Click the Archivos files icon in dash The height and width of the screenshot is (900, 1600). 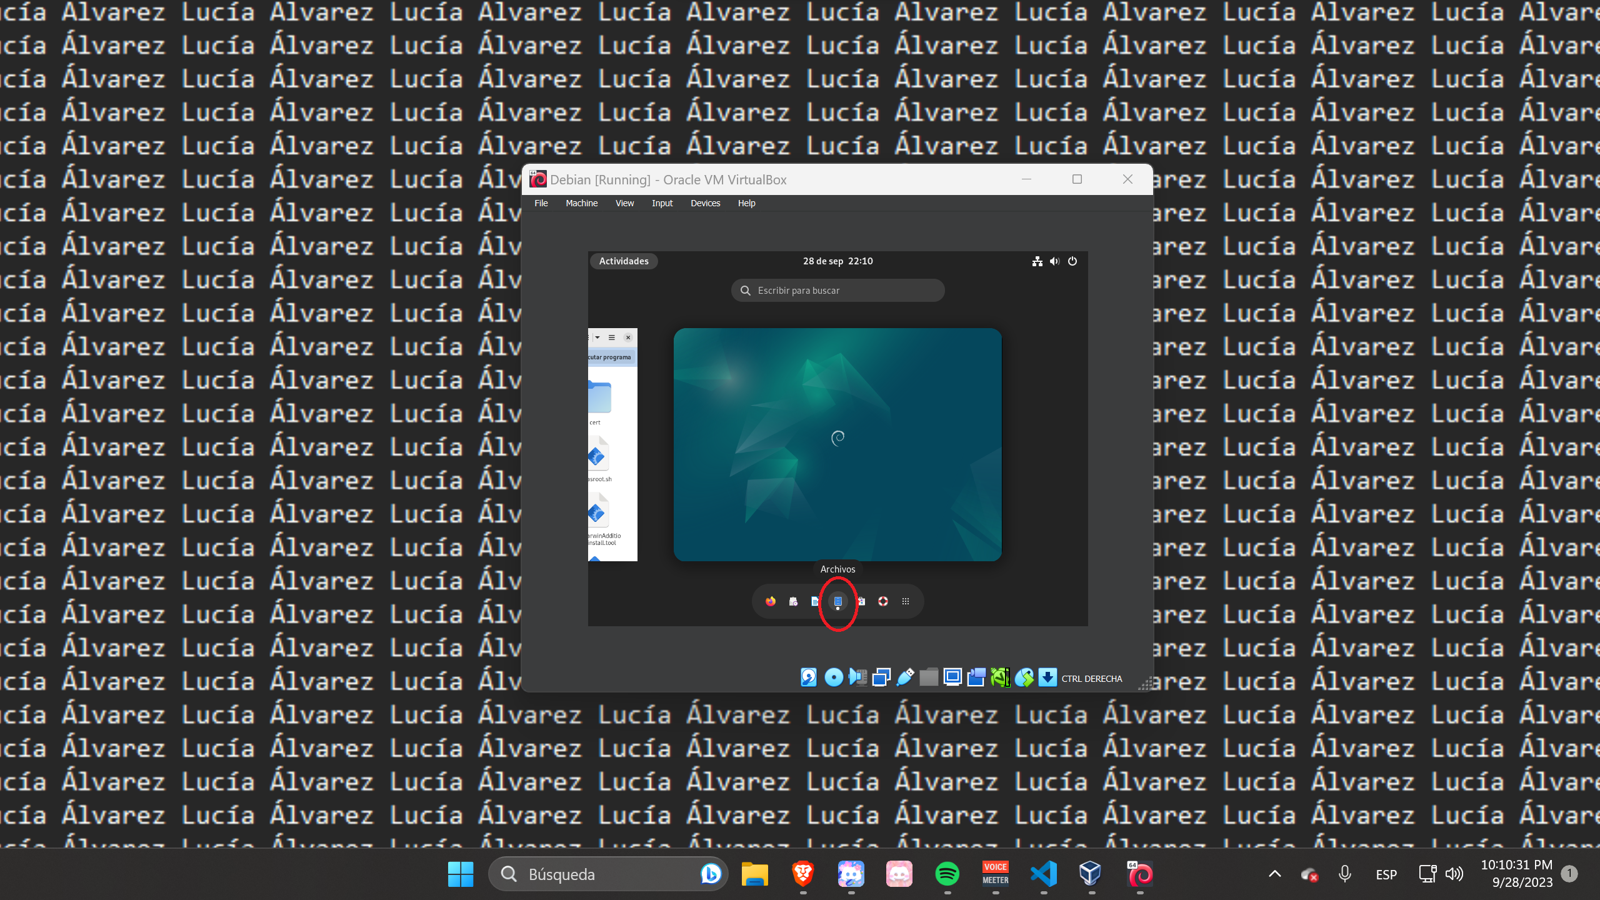(x=838, y=601)
